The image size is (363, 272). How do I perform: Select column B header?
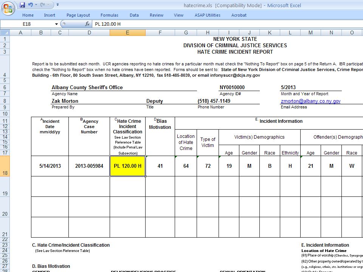coord(41,32)
